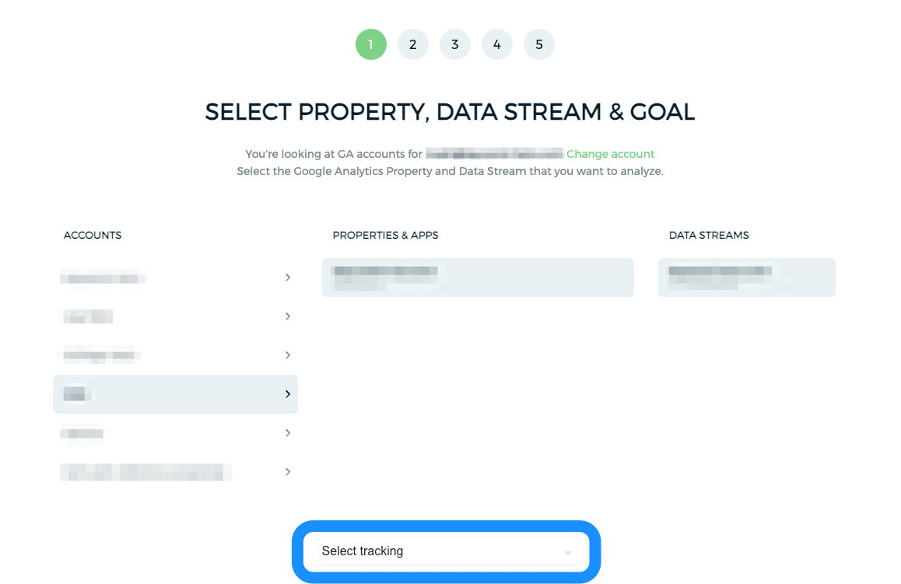Open step 4 of wizard

tap(496, 44)
